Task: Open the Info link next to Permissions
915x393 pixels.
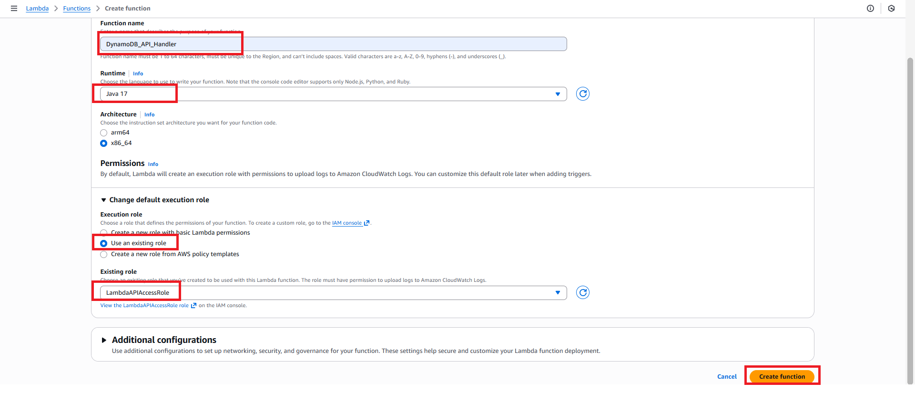Action: 153,164
